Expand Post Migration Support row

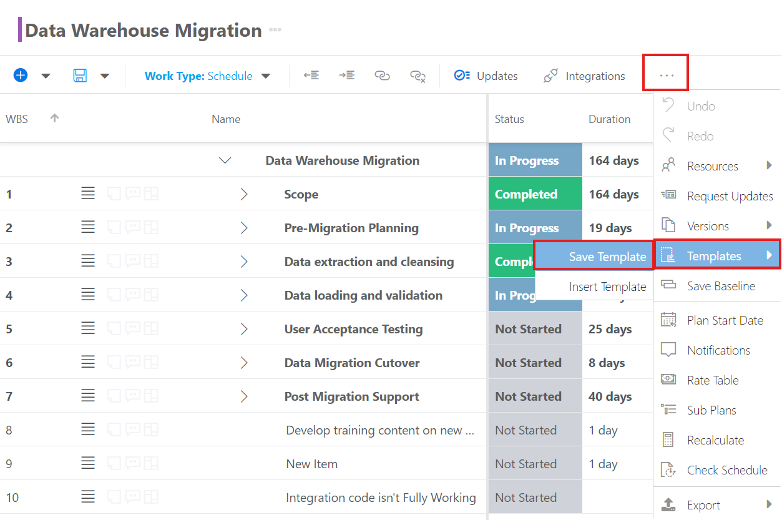244,396
